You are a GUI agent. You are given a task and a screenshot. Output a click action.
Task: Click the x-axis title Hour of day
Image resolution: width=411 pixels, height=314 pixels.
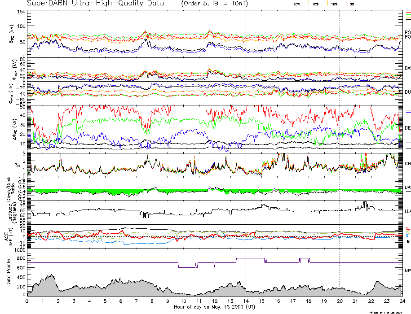pyautogui.click(x=214, y=306)
